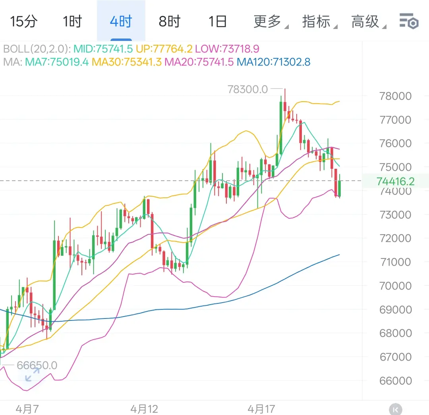Screen dimensions: 429x415
Task: Click the LOW:73718.9 value
Action: pos(227,49)
